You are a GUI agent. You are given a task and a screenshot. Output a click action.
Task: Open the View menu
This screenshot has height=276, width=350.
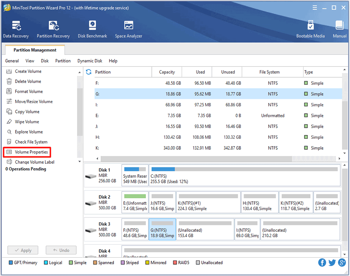[x=30, y=61]
